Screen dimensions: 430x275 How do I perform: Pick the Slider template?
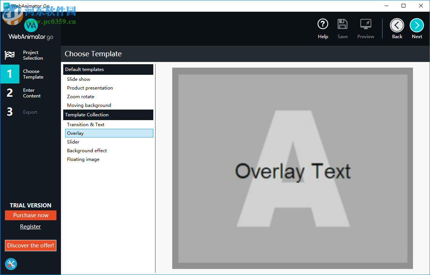(x=108, y=142)
